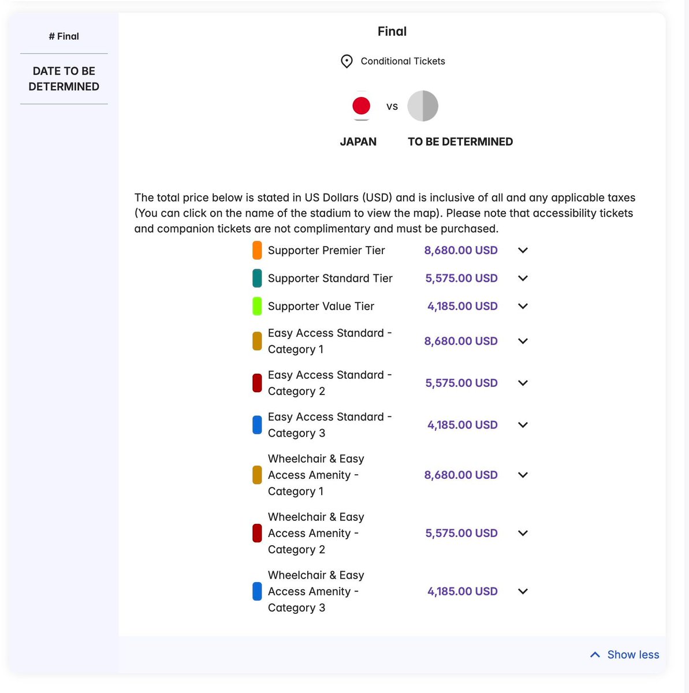The image size is (689, 693).
Task: Select Supporter Value Tier label
Action: pyautogui.click(x=321, y=306)
